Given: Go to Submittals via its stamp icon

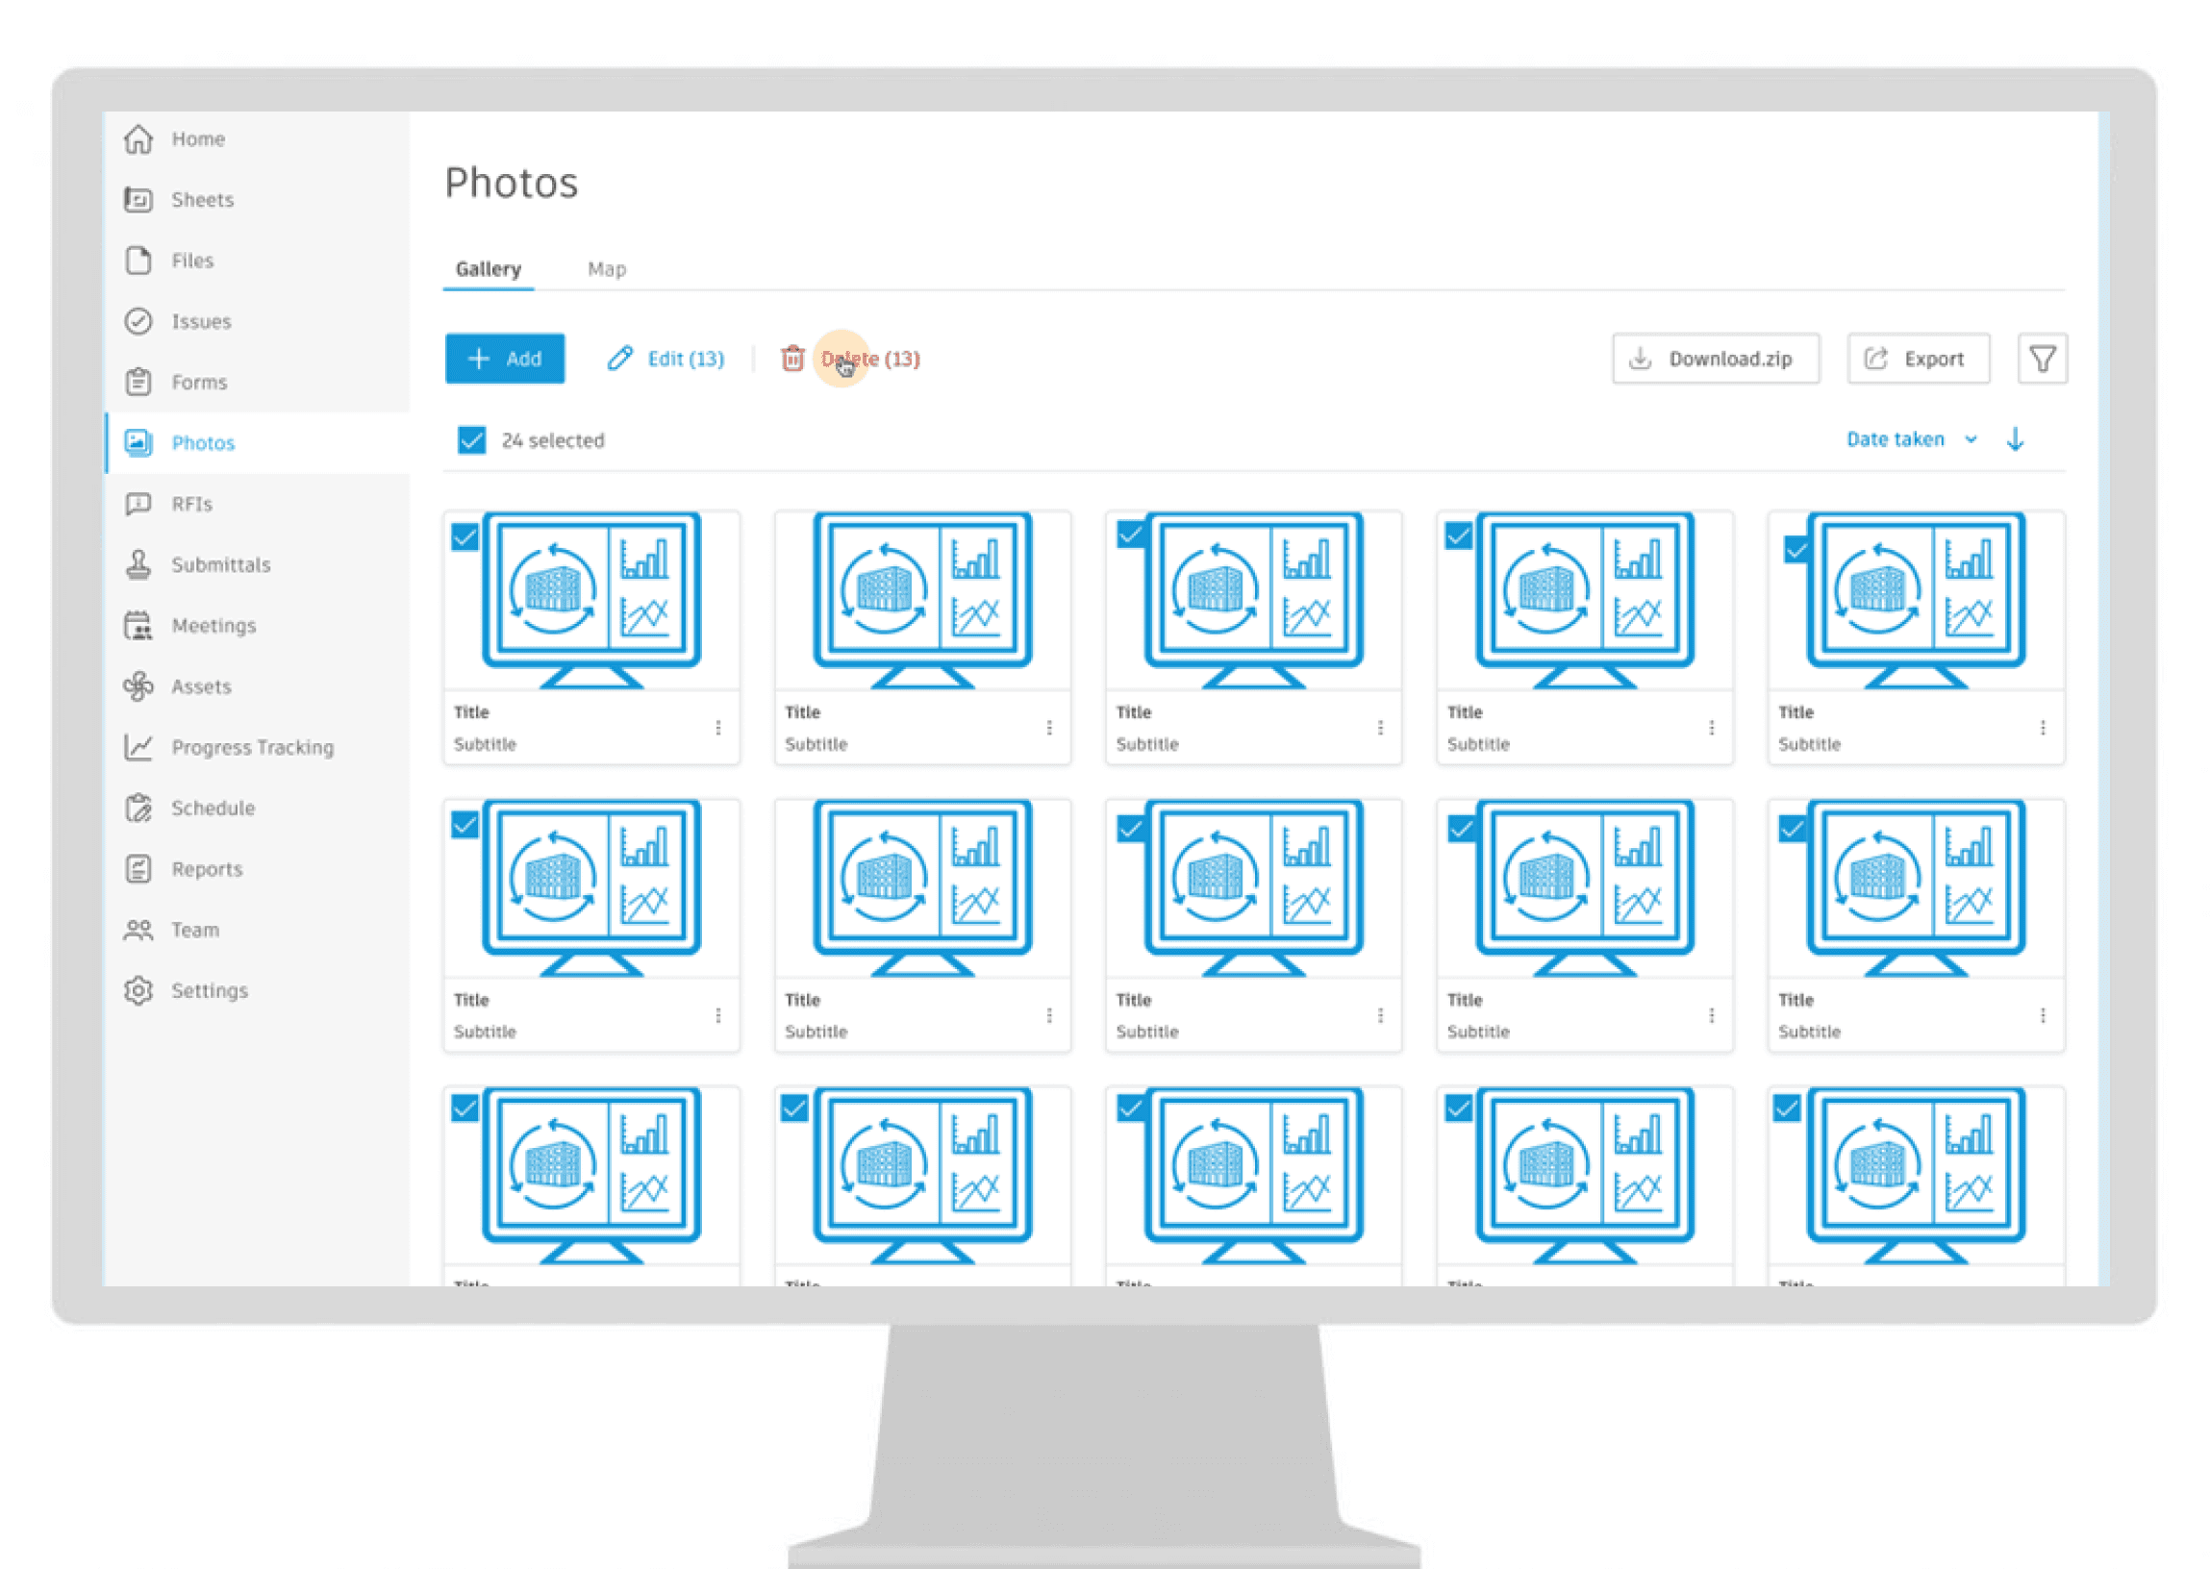Looking at the screenshot, I should [138, 564].
